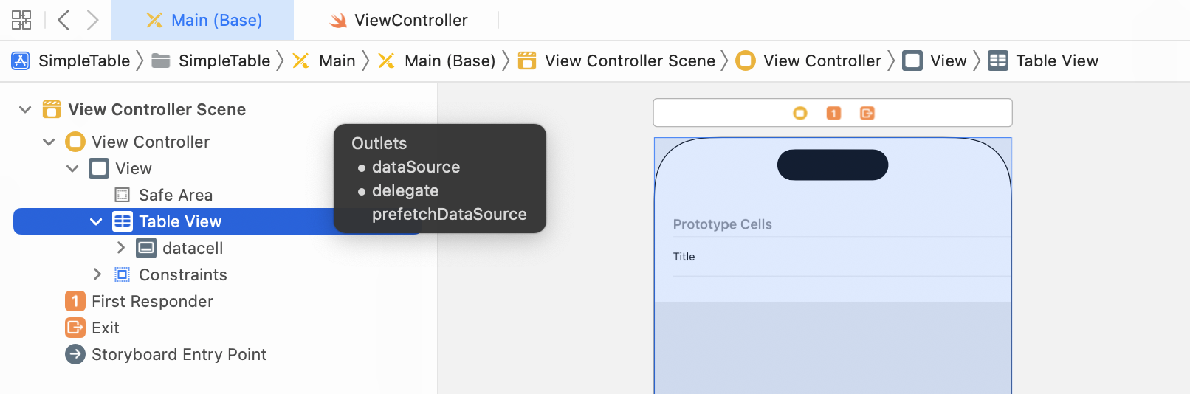The height and width of the screenshot is (394, 1190).
Task: Select View Controller in the outline
Action: pyautogui.click(x=151, y=142)
